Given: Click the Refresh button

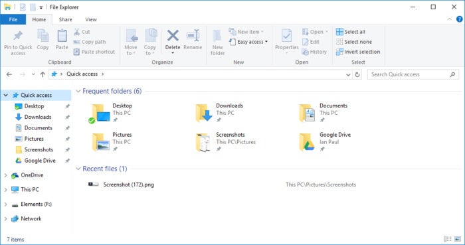Looking at the screenshot, I should click(x=357, y=74).
